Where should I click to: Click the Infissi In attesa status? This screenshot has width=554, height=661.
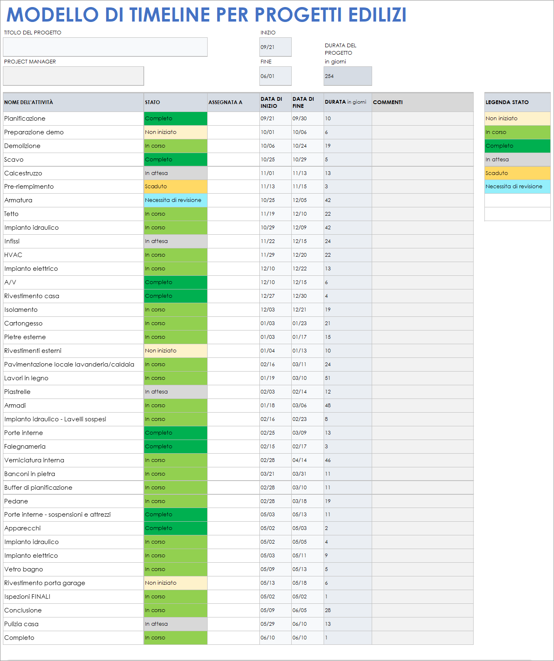(176, 241)
